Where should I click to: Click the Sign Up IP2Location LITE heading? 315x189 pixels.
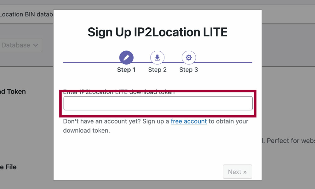157,32
